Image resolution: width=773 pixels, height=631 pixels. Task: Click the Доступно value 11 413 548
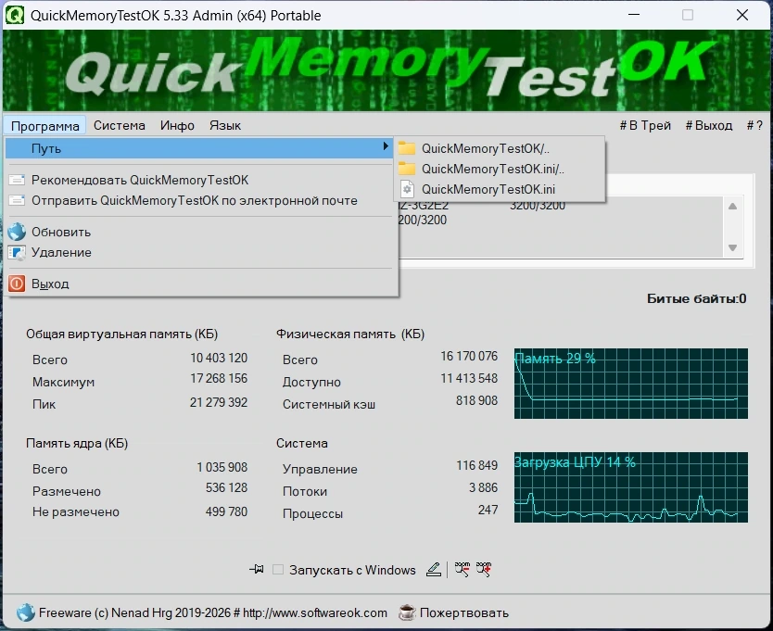469,378
